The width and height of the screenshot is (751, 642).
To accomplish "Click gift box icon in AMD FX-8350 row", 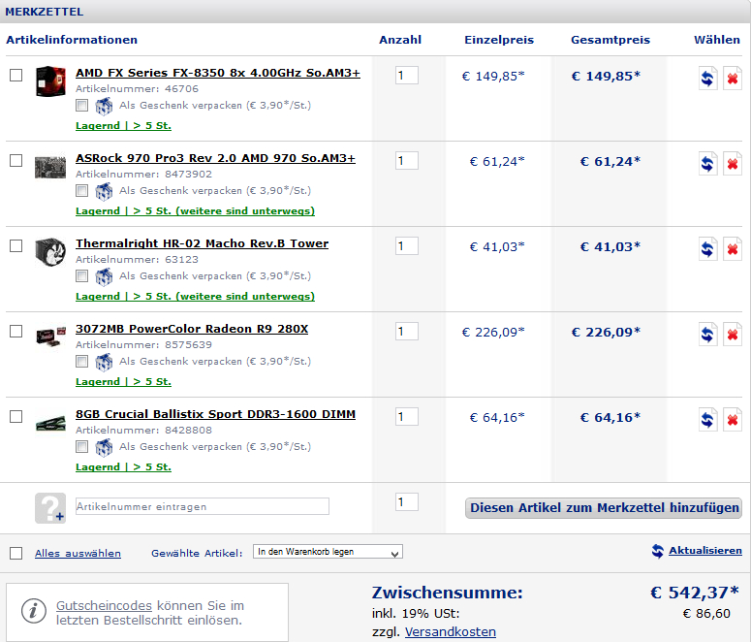I will [104, 106].
